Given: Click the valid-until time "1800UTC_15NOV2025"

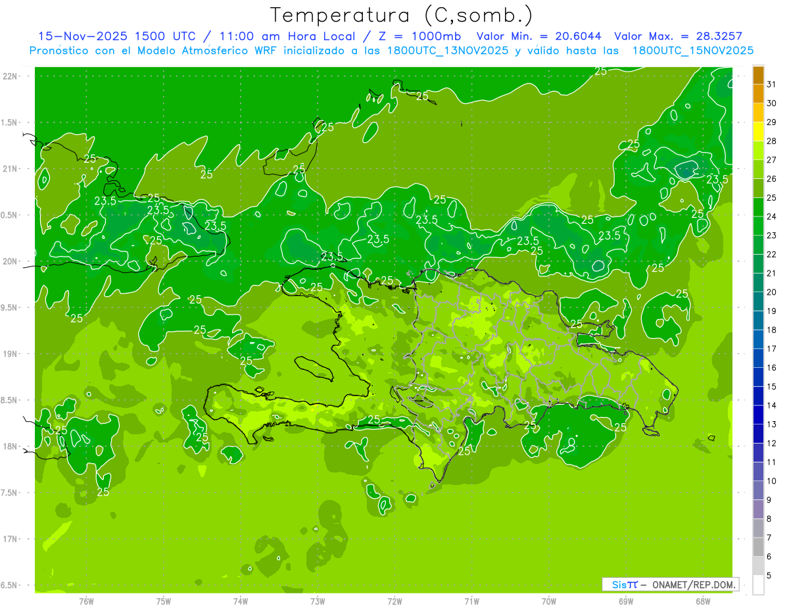Looking at the screenshot, I should pyautogui.click(x=692, y=51).
